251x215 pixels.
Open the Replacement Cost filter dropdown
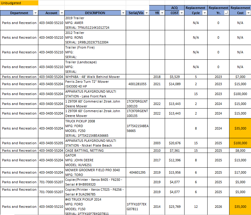pyautogui.click(x=248, y=13)
